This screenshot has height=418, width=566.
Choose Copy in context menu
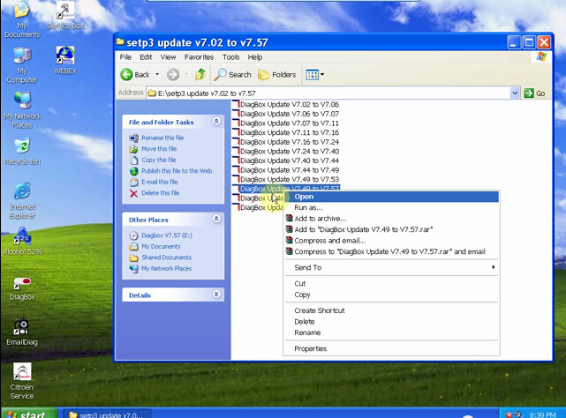pyautogui.click(x=391, y=295)
